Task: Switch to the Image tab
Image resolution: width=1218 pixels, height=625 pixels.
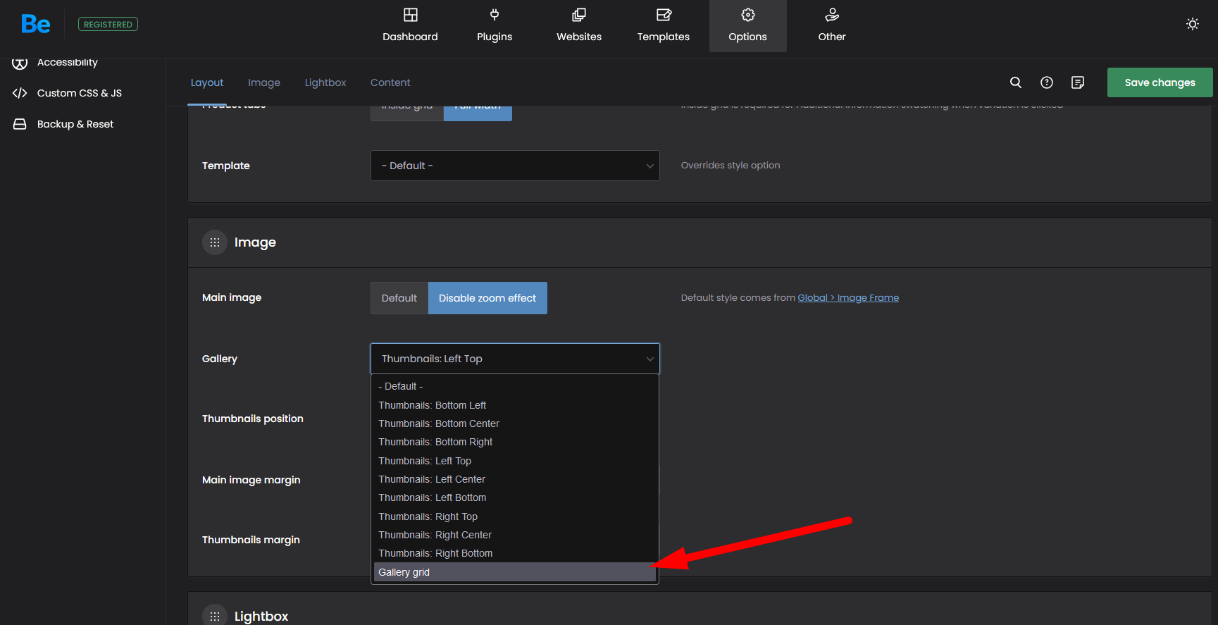Action: pos(264,82)
